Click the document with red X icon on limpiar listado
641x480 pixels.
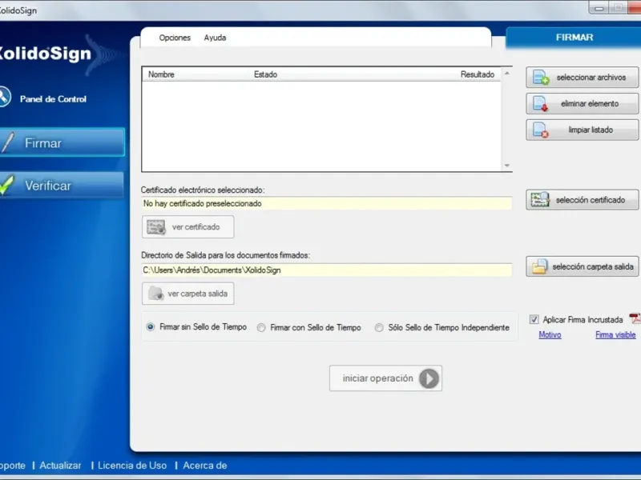pyautogui.click(x=540, y=130)
